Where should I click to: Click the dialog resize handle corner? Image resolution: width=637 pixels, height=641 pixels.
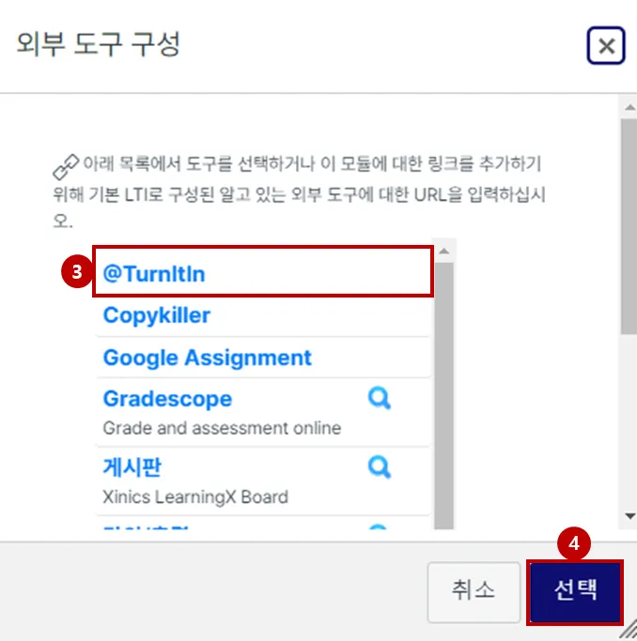pos(628,630)
